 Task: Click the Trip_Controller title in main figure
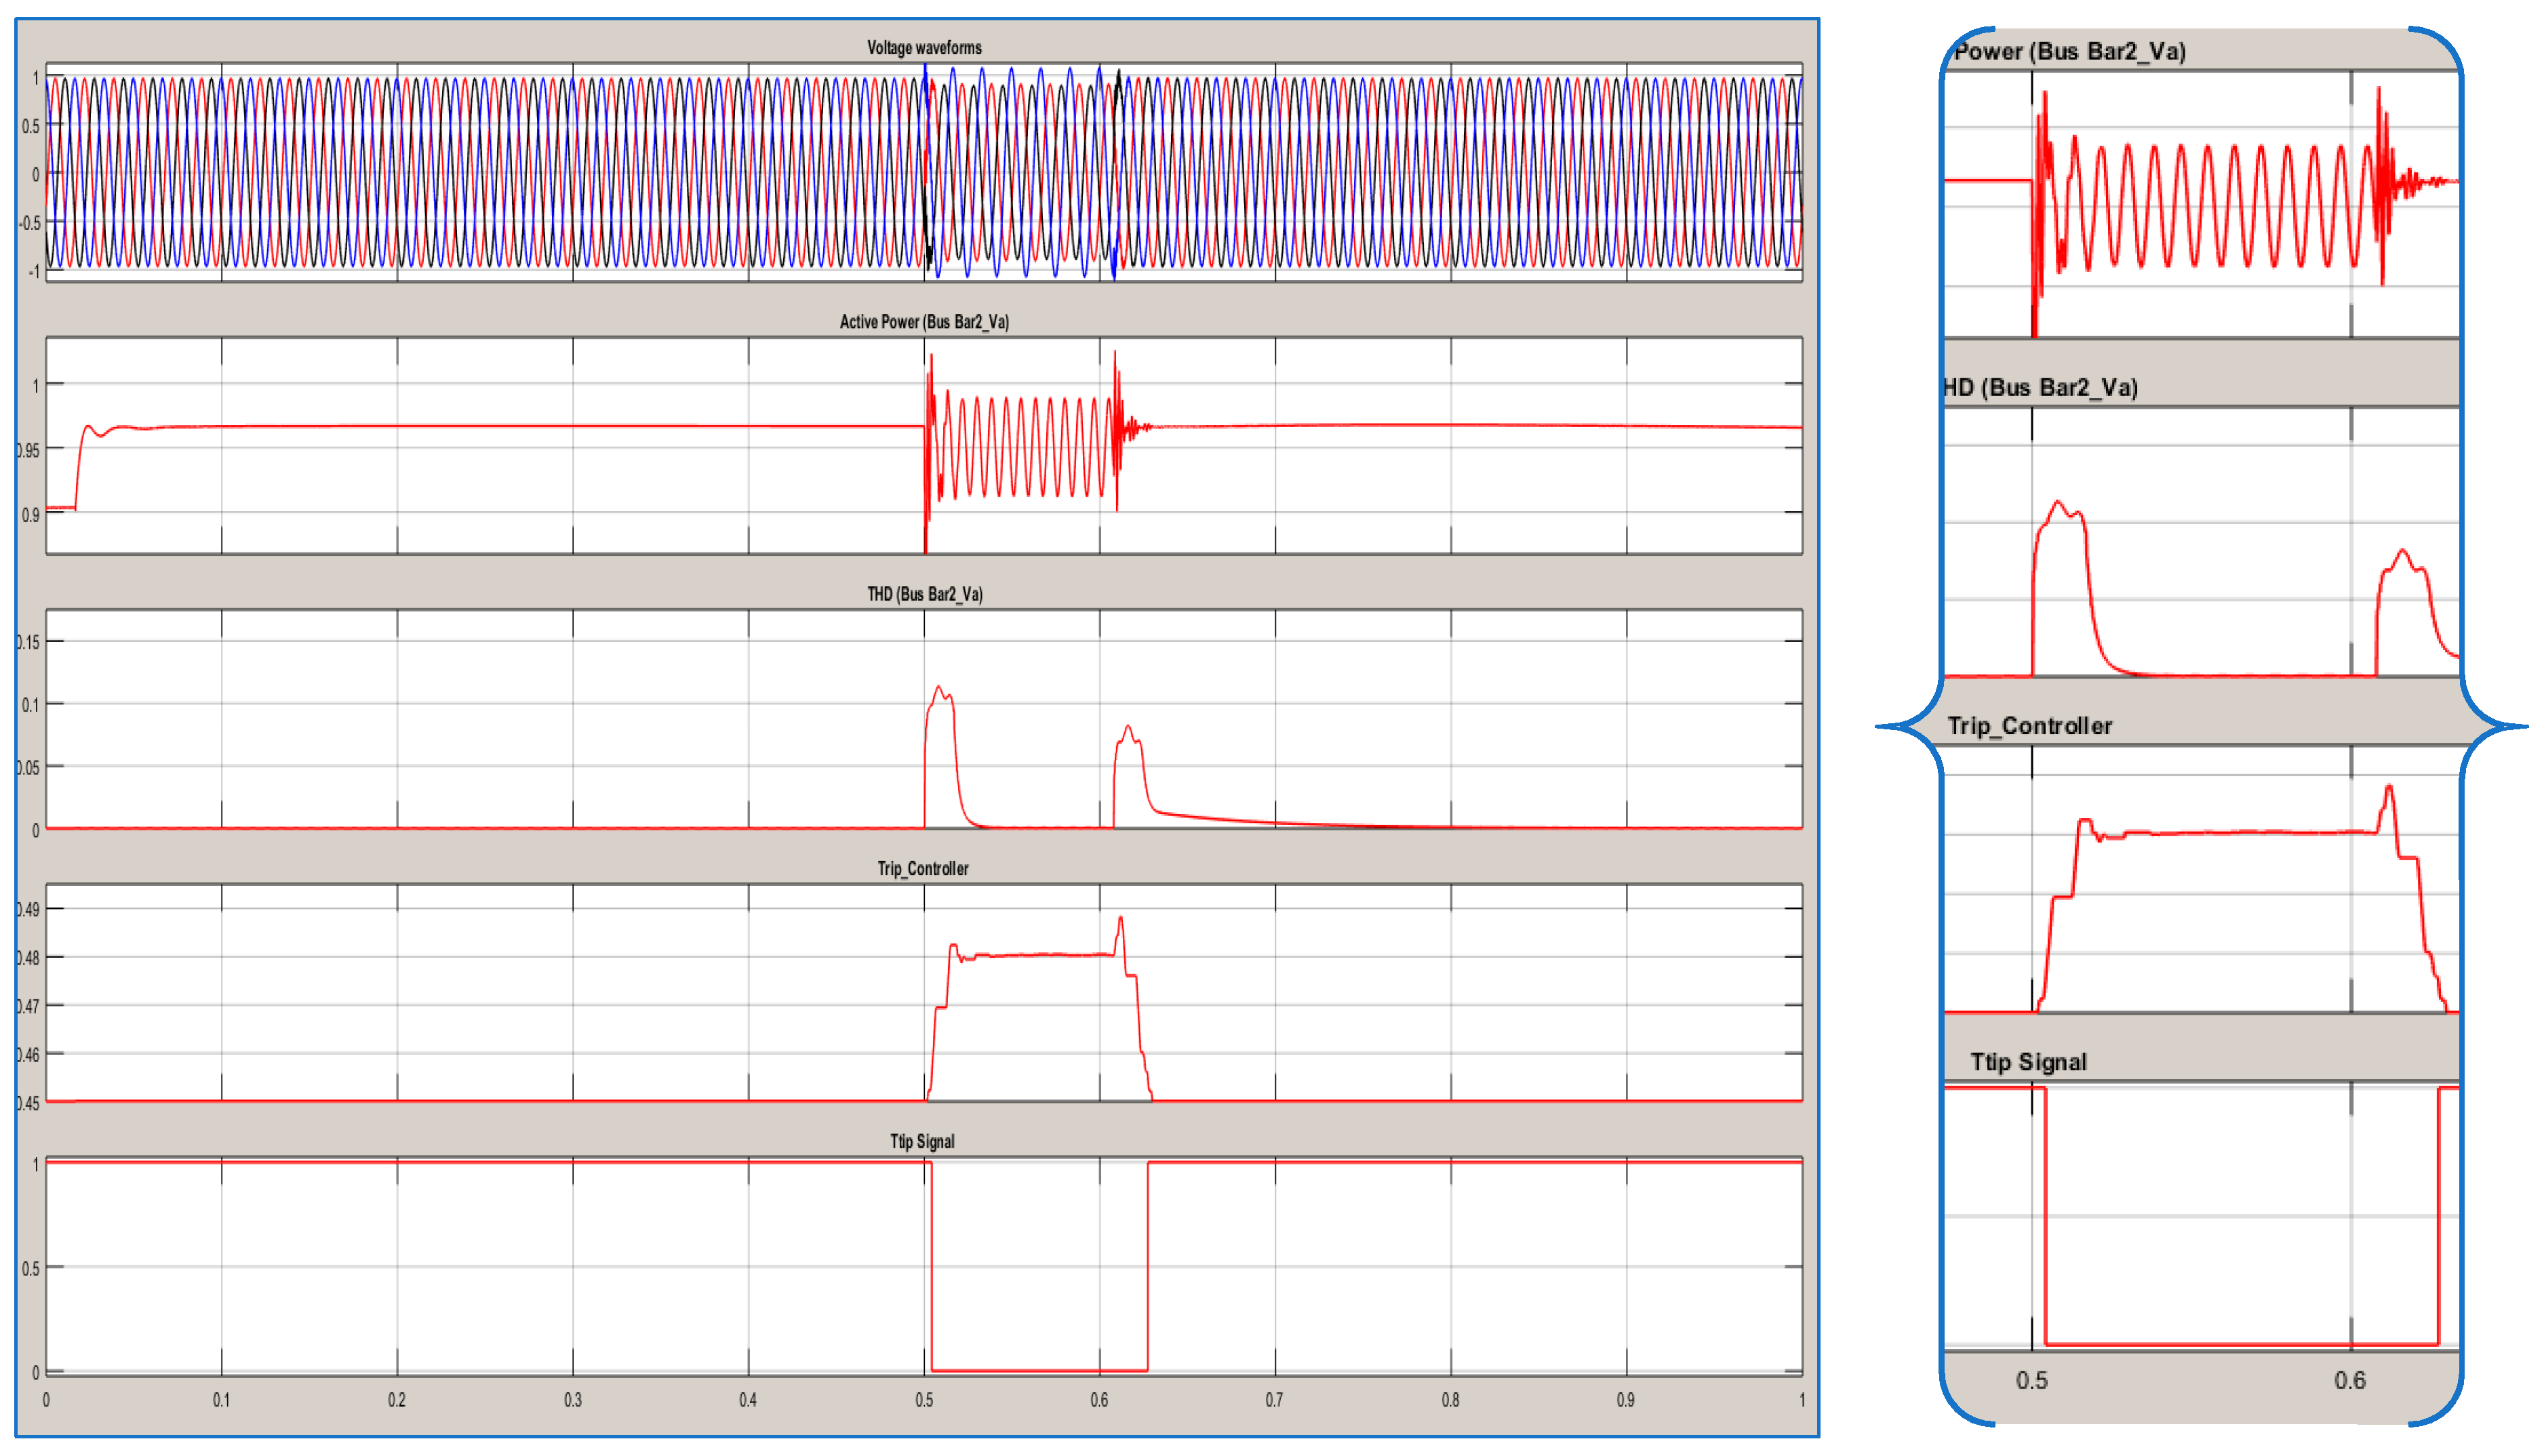[922, 869]
